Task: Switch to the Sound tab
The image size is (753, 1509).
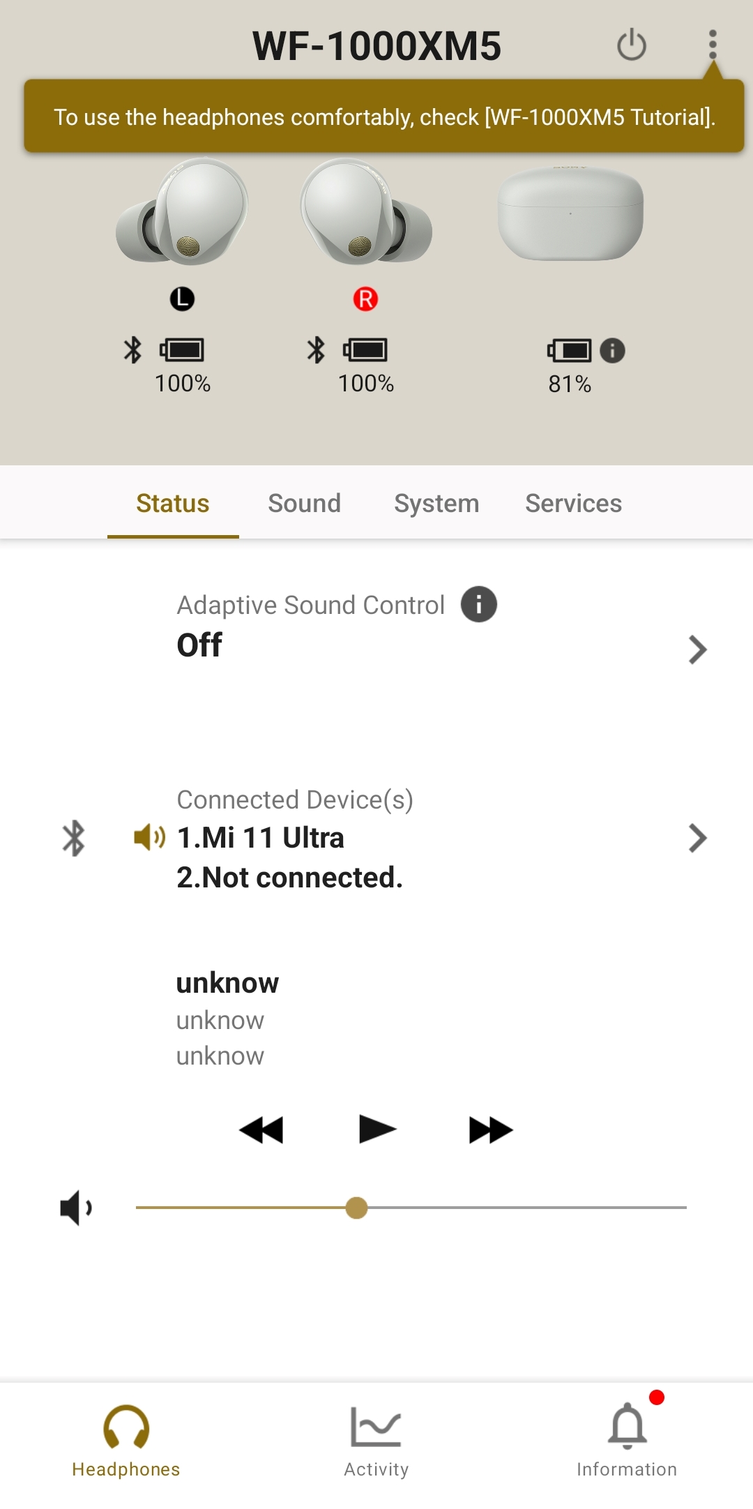Action: click(x=305, y=503)
